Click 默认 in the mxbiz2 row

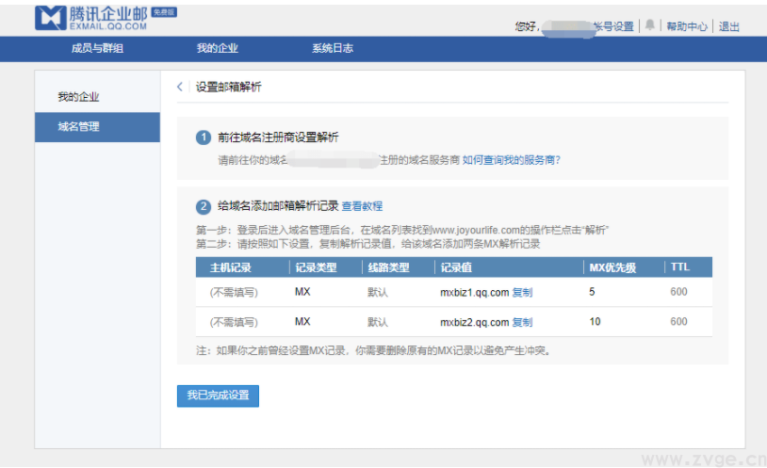pyautogui.click(x=378, y=322)
